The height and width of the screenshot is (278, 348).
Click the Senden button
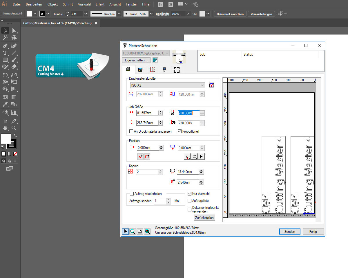coord(290,231)
